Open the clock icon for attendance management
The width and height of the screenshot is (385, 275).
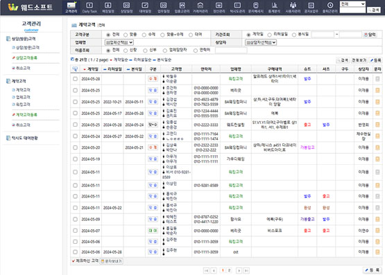330,7
